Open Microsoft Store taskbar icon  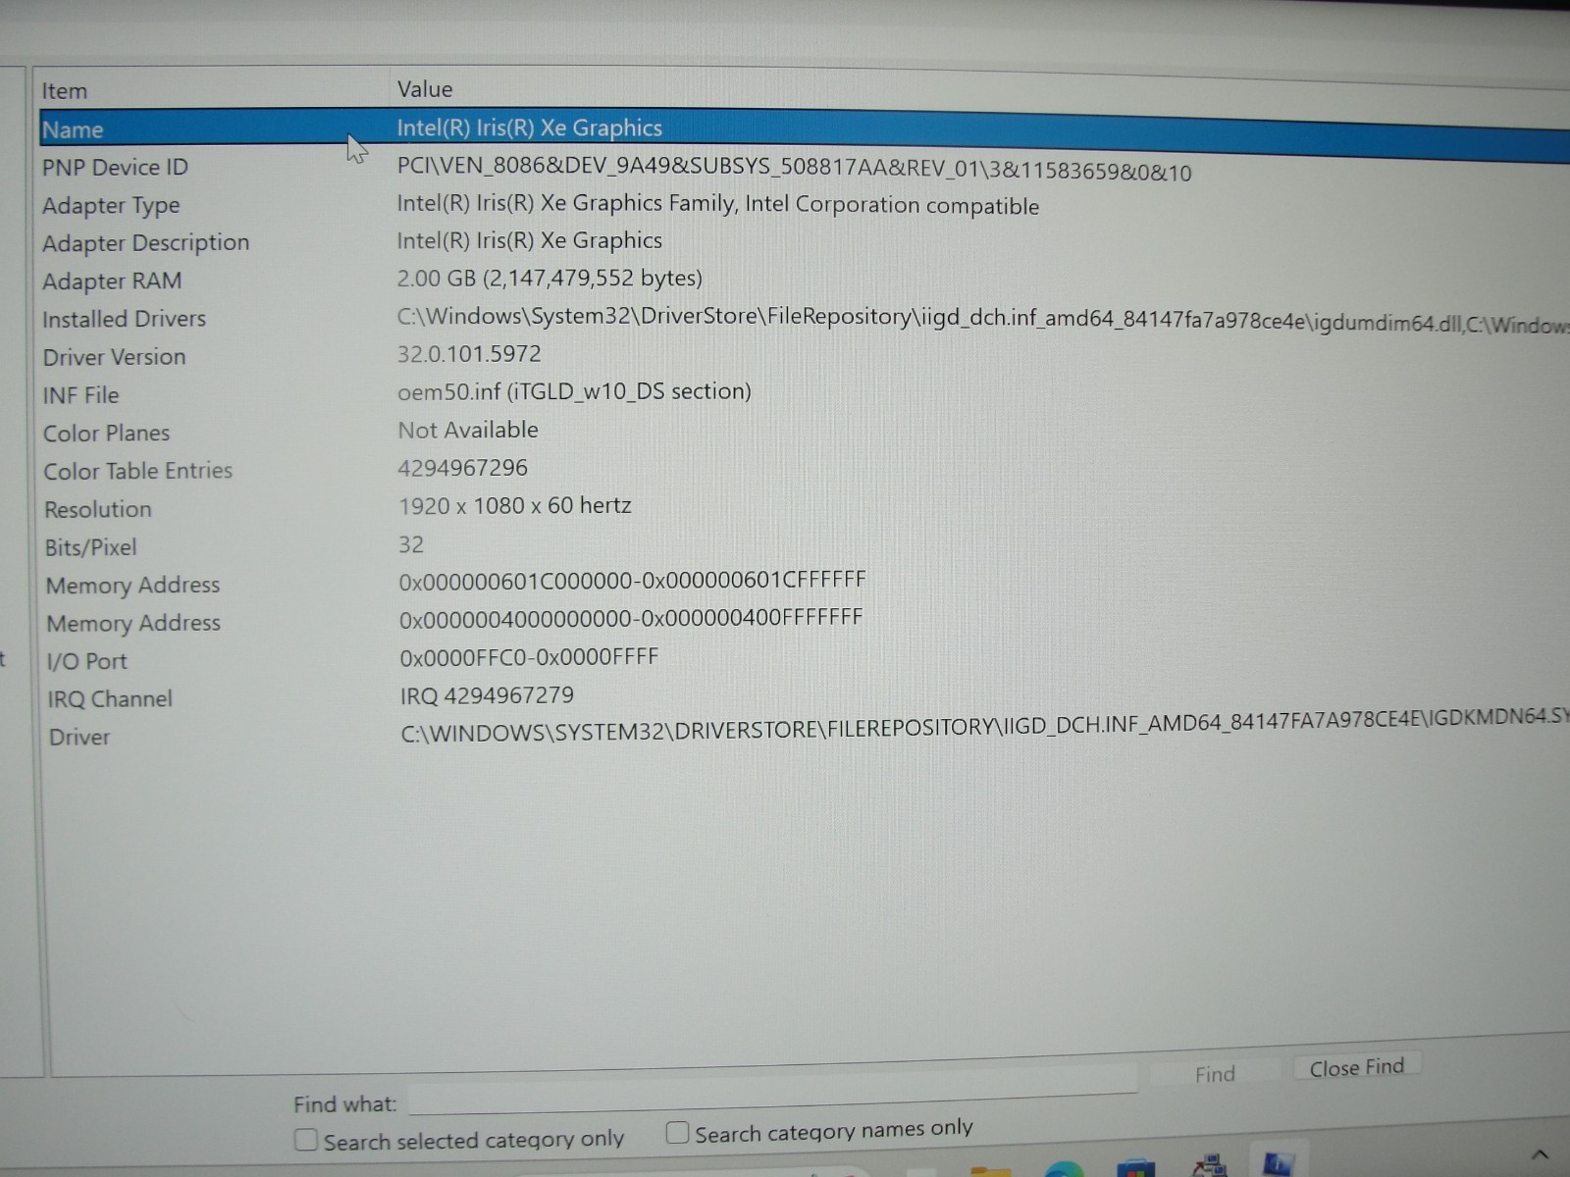click(x=1135, y=1168)
